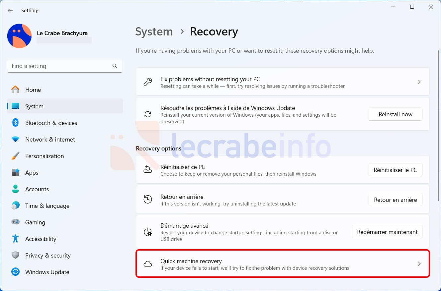Open the Home settings page
The height and width of the screenshot is (291, 441).
(x=65, y=89)
